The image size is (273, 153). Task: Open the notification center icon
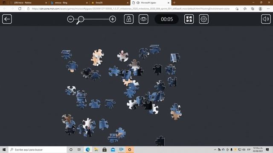click(267, 150)
